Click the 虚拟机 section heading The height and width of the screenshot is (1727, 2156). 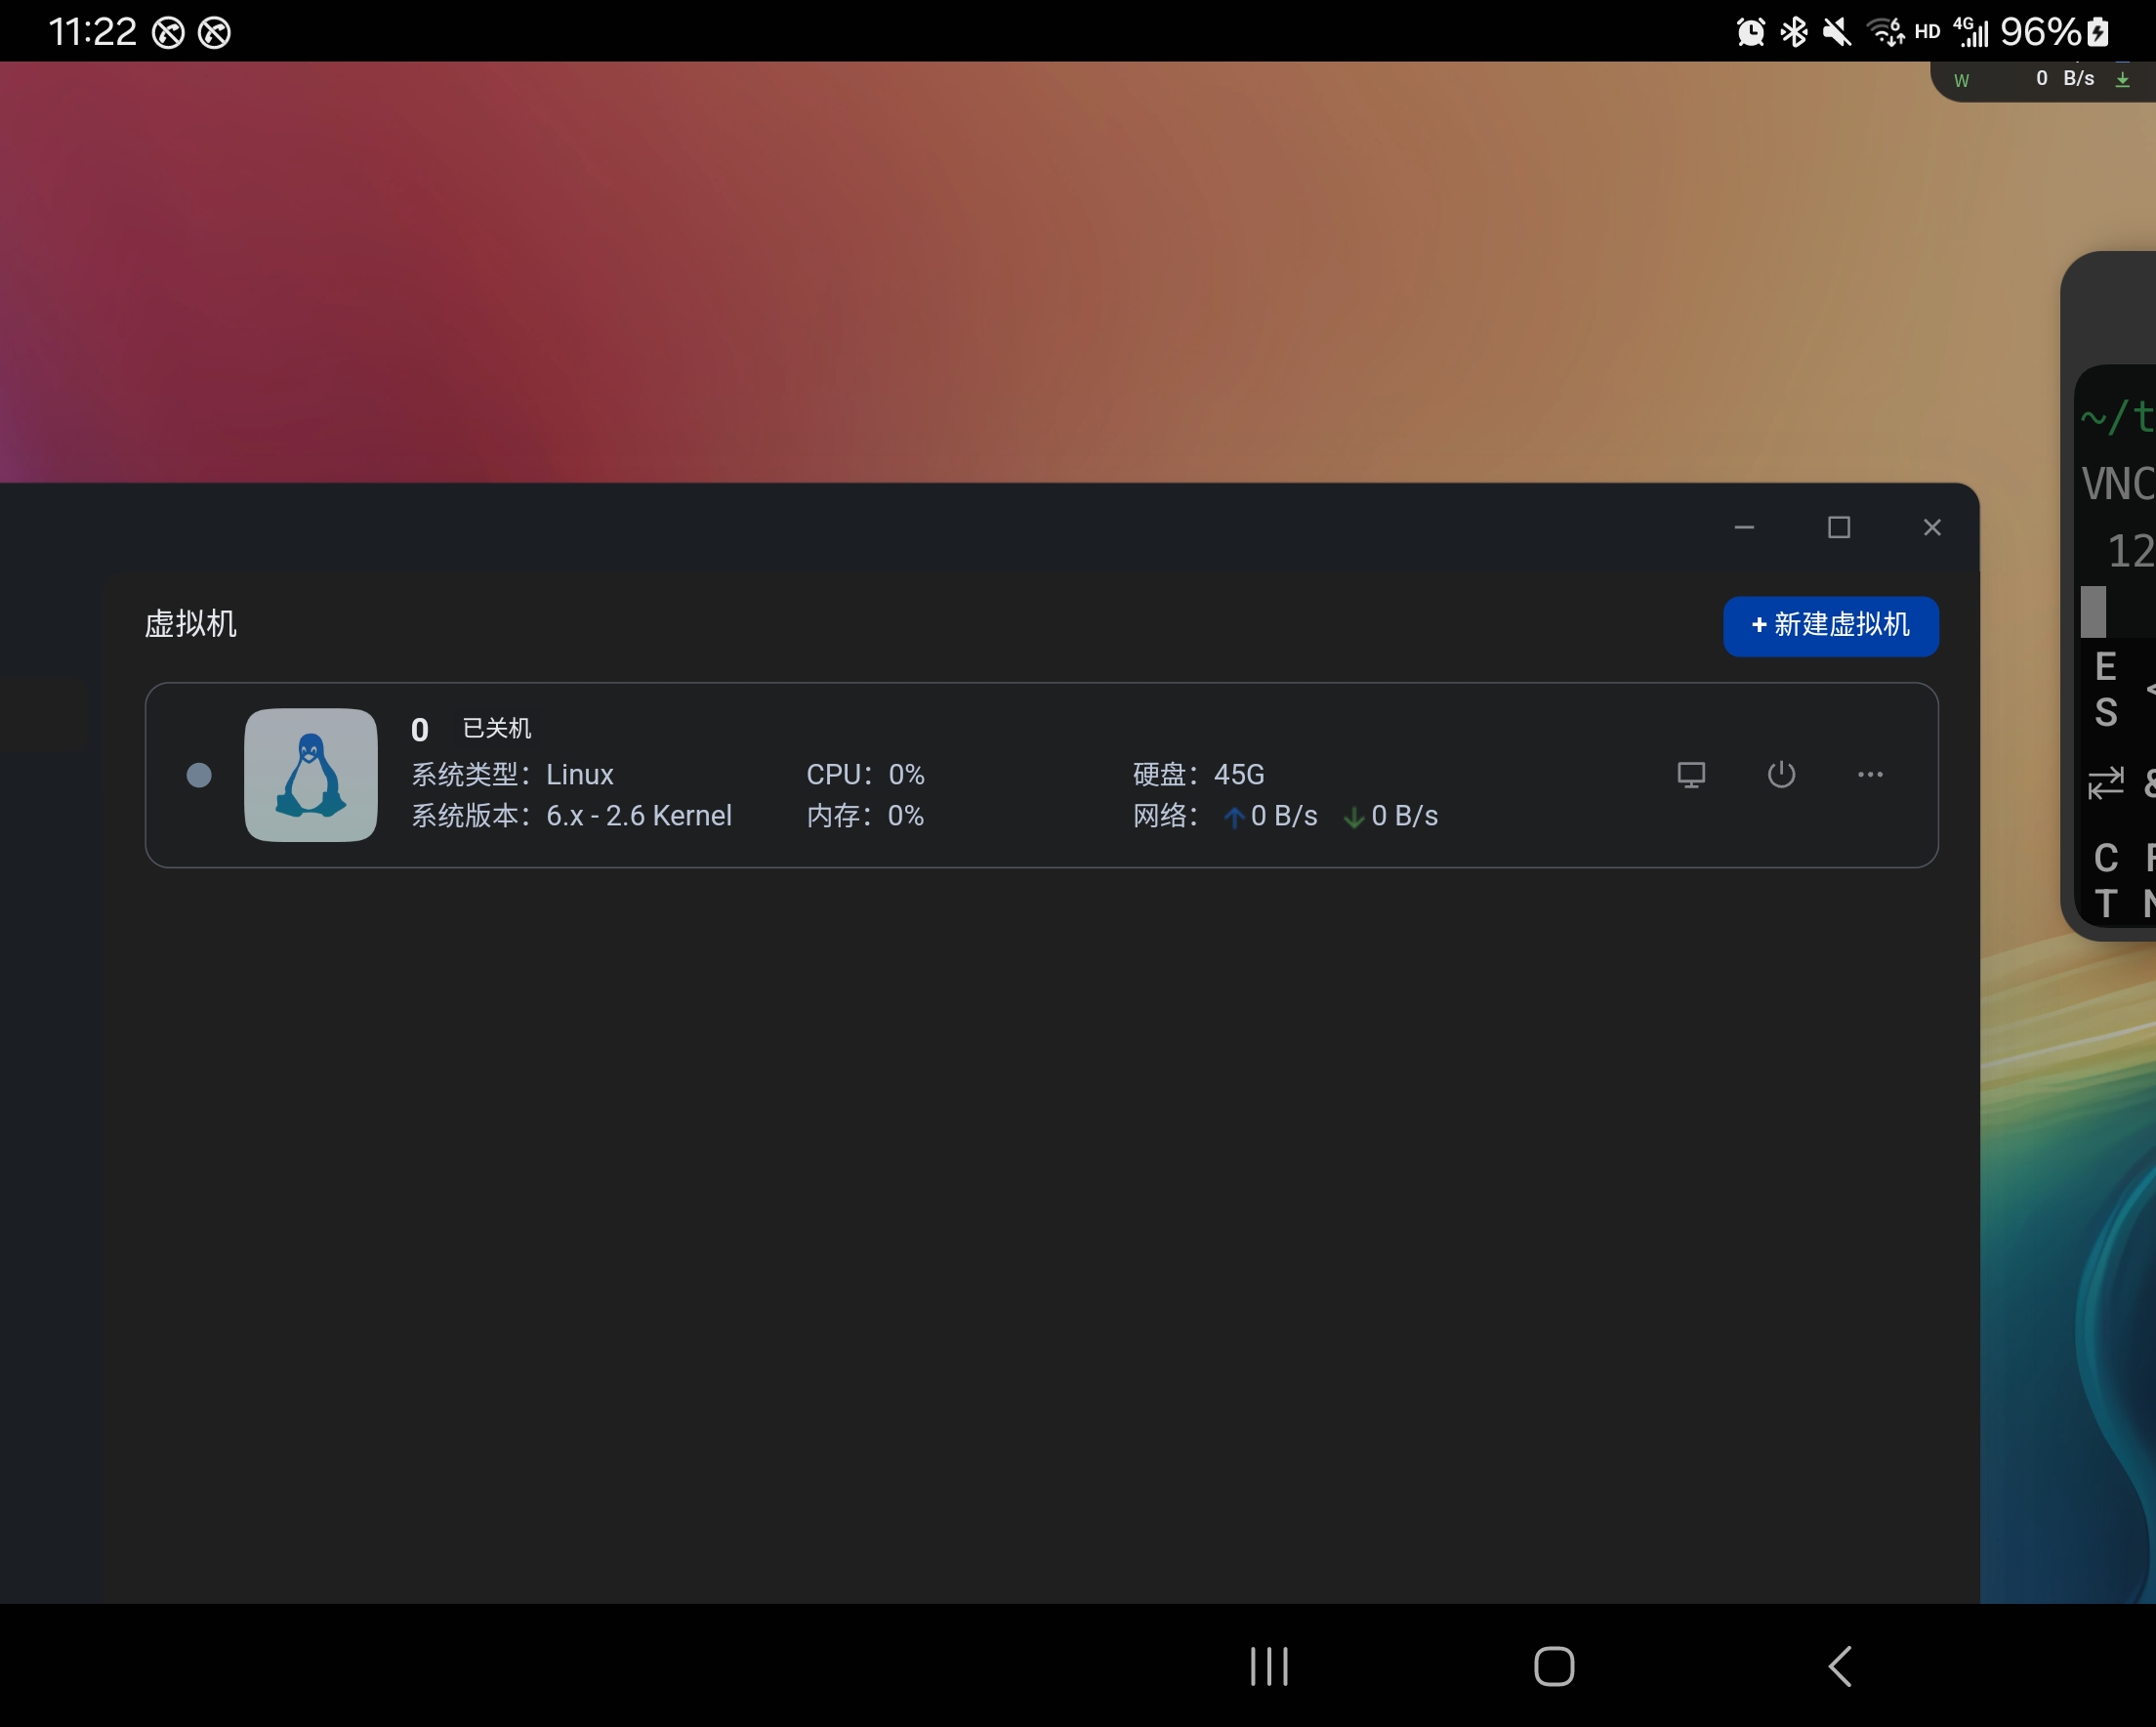click(x=191, y=624)
